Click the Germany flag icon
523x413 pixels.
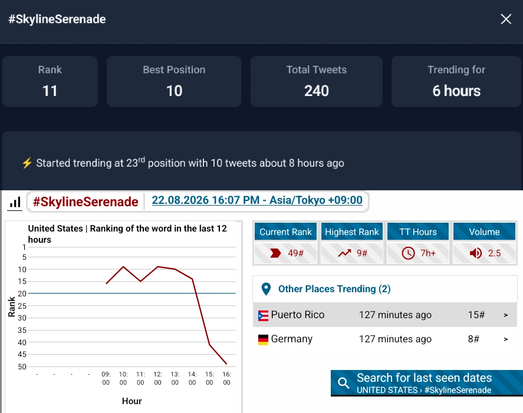263,340
